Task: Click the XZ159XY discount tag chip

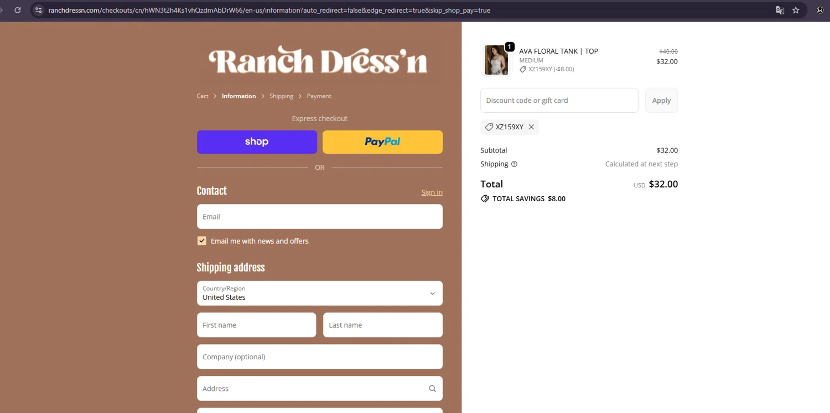Action: tap(510, 127)
